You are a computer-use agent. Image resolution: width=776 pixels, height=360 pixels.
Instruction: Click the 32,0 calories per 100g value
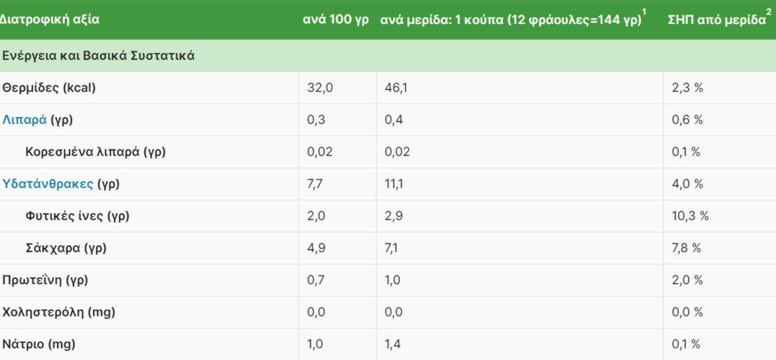(320, 88)
